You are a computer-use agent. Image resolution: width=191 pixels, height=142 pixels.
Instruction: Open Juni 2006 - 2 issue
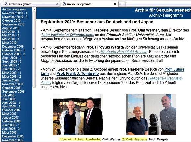pyautogui.click(x=11, y=129)
